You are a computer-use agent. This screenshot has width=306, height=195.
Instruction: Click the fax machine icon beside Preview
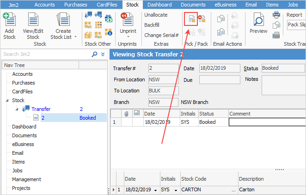click(x=276, y=35)
